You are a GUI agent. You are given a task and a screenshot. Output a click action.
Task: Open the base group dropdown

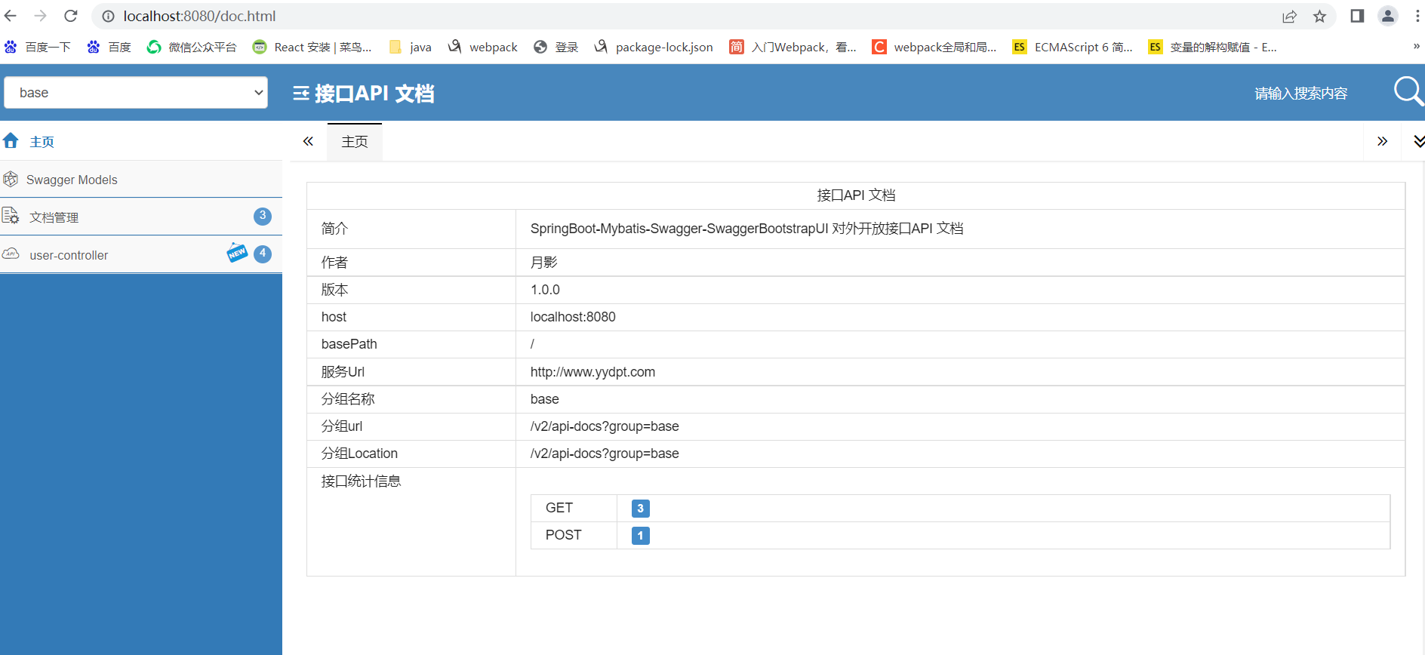pyautogui.click(x=136, y=92)
